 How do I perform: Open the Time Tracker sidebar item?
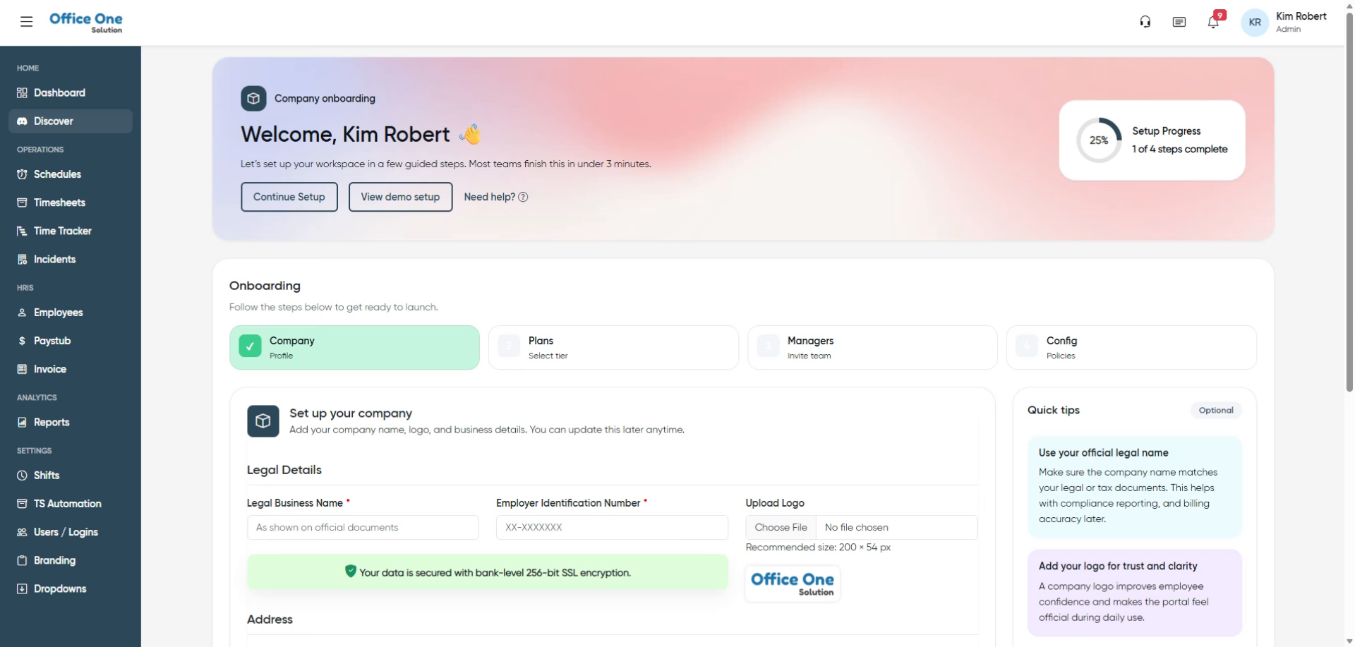(x=62, y=231)
